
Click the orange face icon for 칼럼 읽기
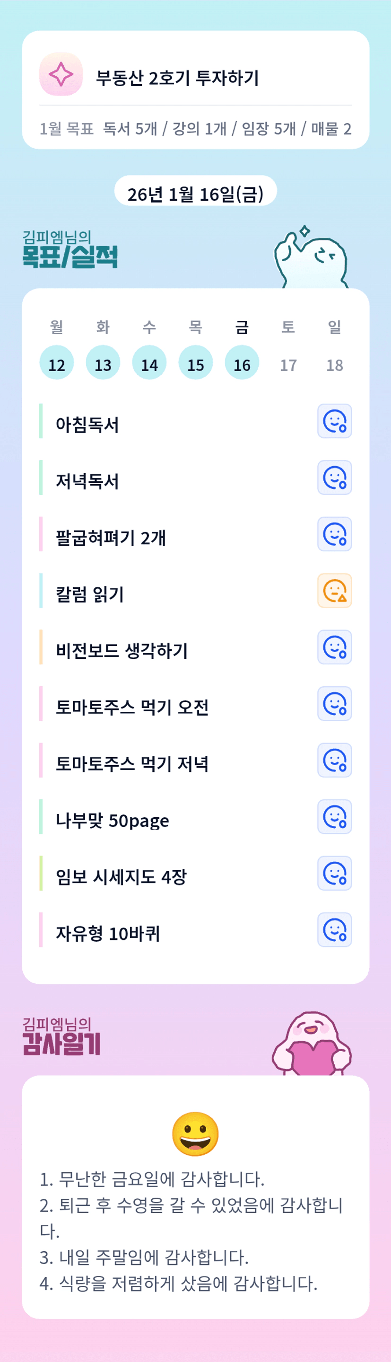[x=334, y=591]
